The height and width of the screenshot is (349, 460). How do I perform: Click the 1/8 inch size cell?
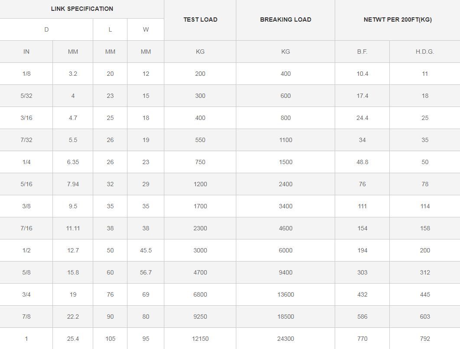[26, 74]
